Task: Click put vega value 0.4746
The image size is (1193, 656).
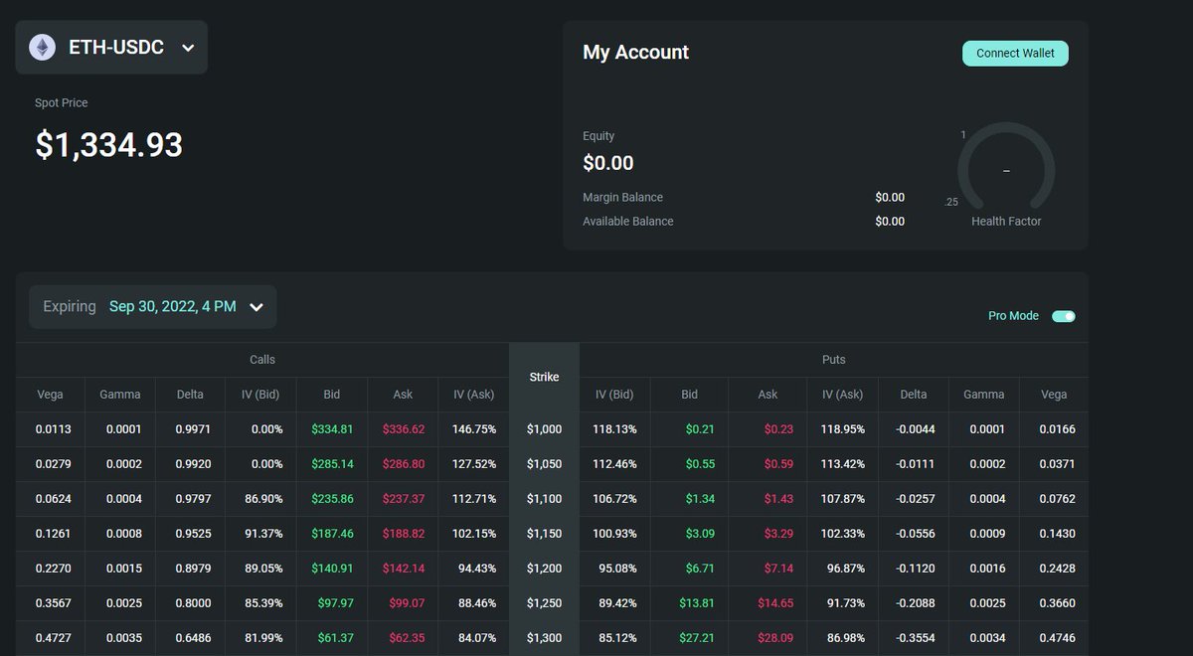Action: 1057,638
